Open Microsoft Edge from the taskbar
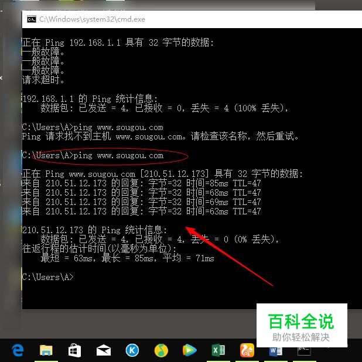 (18, 350)
